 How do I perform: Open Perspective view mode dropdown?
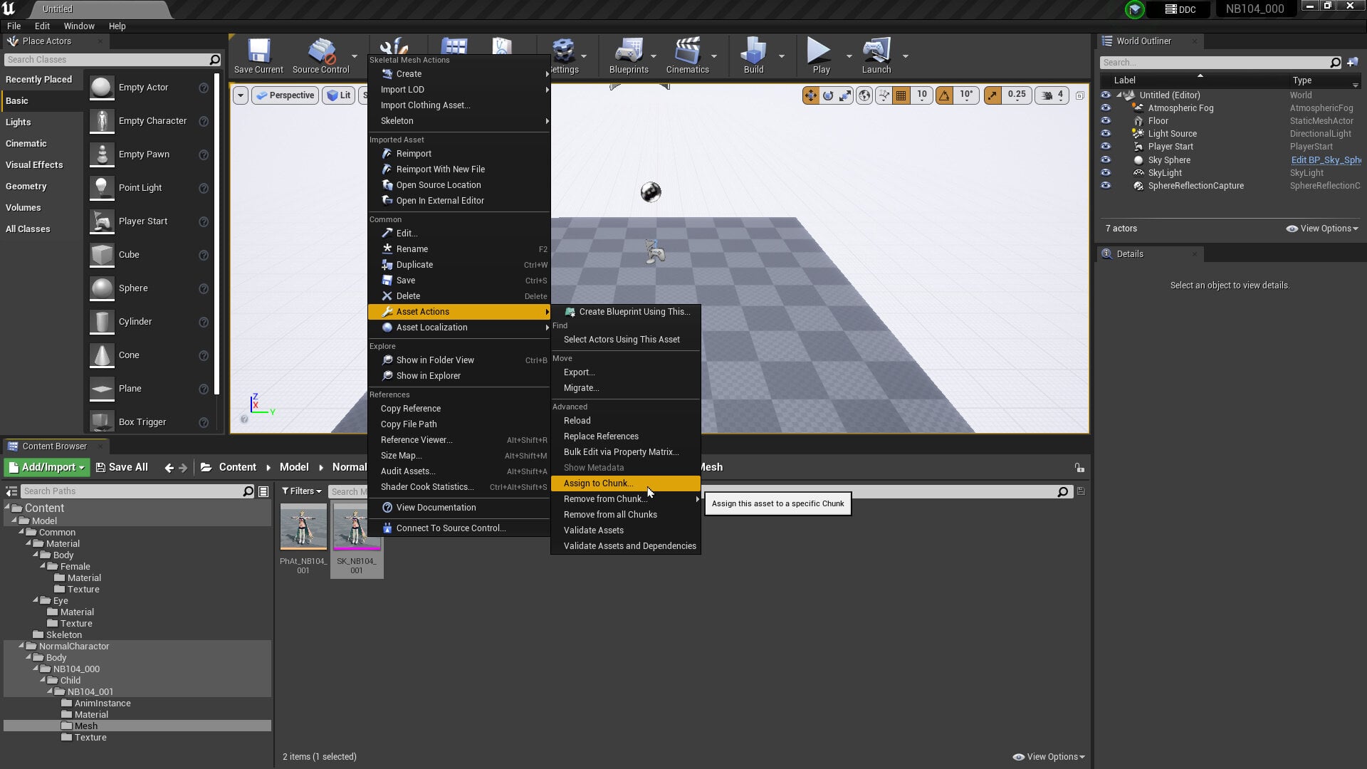pyautogui.click(x=285, y=95)
